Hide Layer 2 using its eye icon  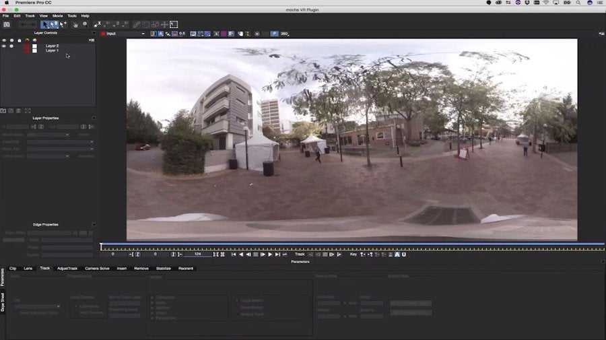point(4,46)
